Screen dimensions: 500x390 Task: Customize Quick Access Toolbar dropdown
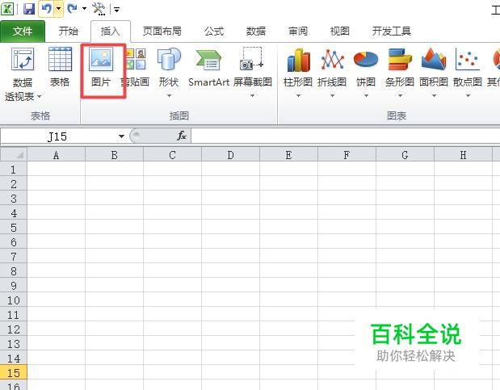pyautogui.click(x=116, y=10)
